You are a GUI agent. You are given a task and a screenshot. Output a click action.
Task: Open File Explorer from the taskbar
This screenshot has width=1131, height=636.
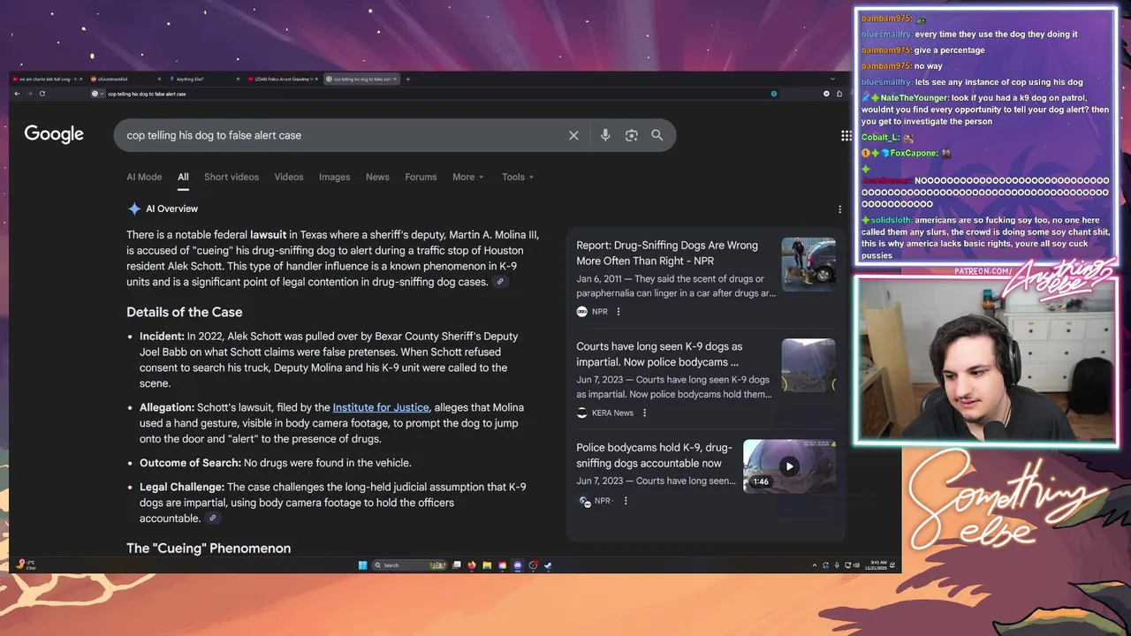[487, 565]
